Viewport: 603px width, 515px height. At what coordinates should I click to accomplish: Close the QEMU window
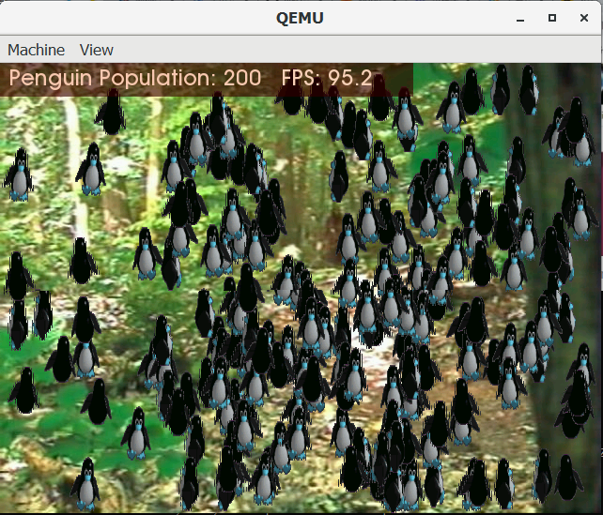(x=584, y=18)
